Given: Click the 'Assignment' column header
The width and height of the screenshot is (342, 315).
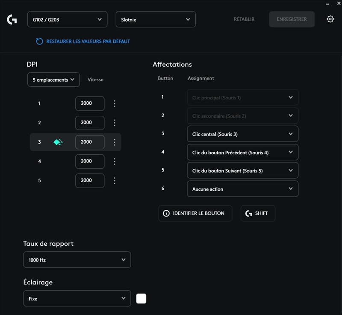Looking at the screenshot, I should tap(200, 78).
